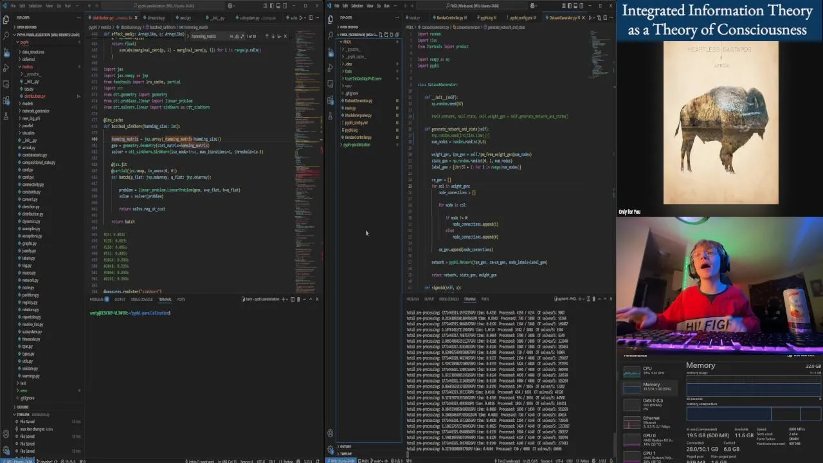This screenshot has height=463, width=823.
Task: Switch to PROBLEMS tab in left panel
Action: coord(96,299)
